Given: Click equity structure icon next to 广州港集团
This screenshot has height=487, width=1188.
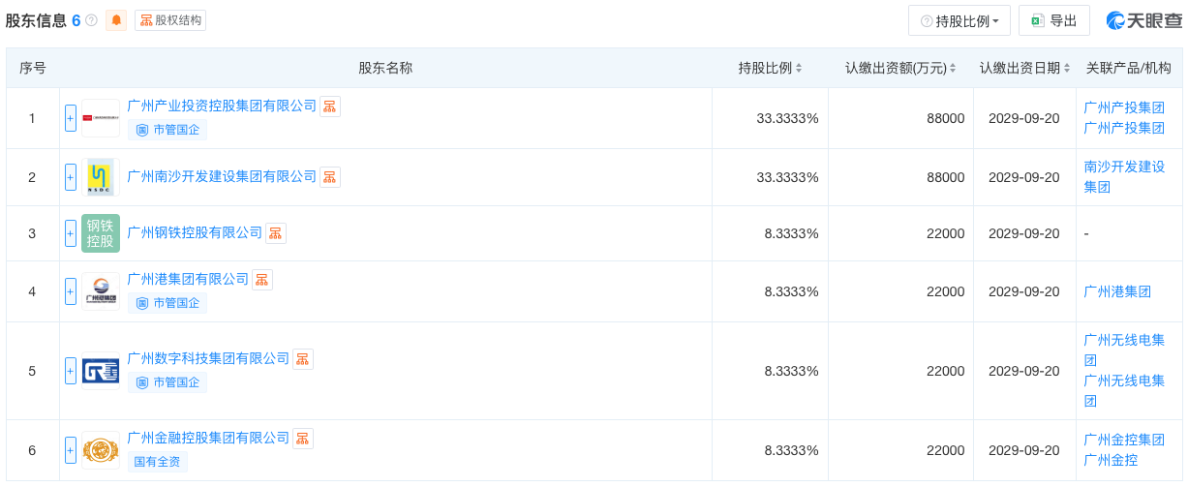Looking at the screenshot, I should pos(262,280).
